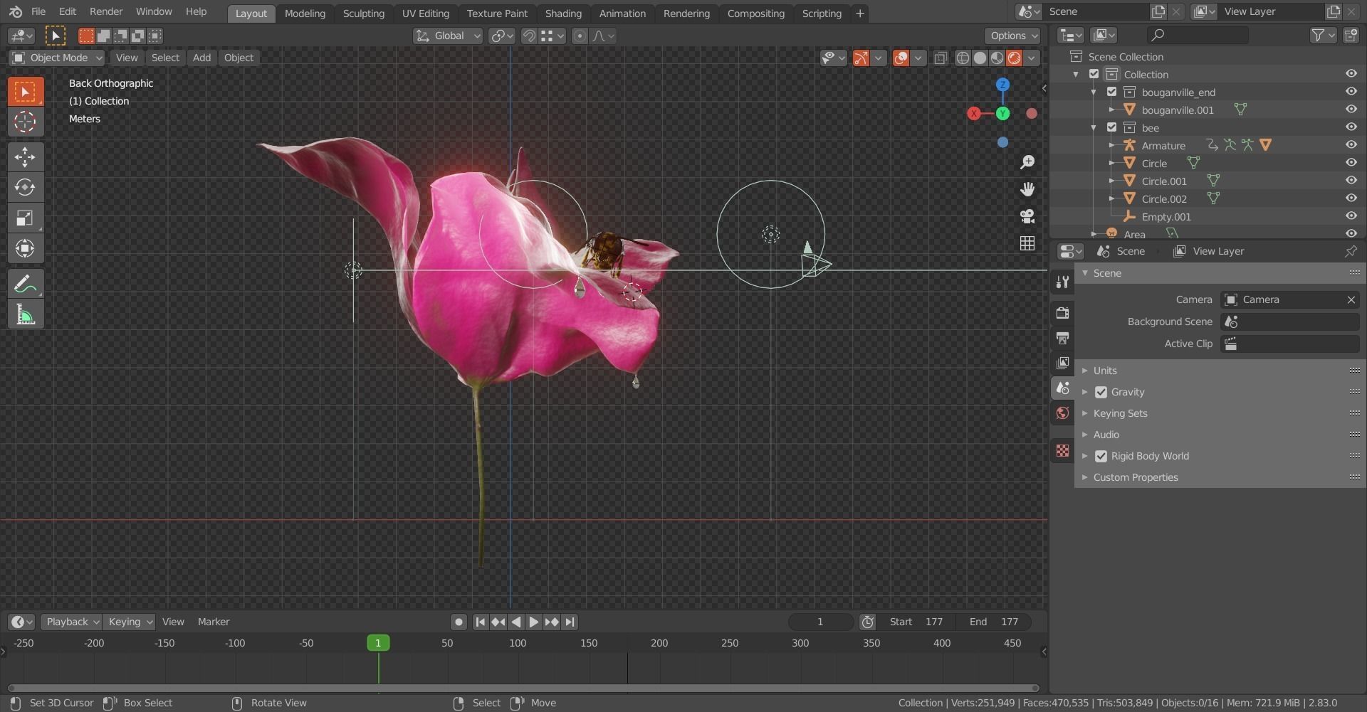Disable the Gravity checkbox
This screenshot has height=712, width=1367.
tap(1101, 392)
